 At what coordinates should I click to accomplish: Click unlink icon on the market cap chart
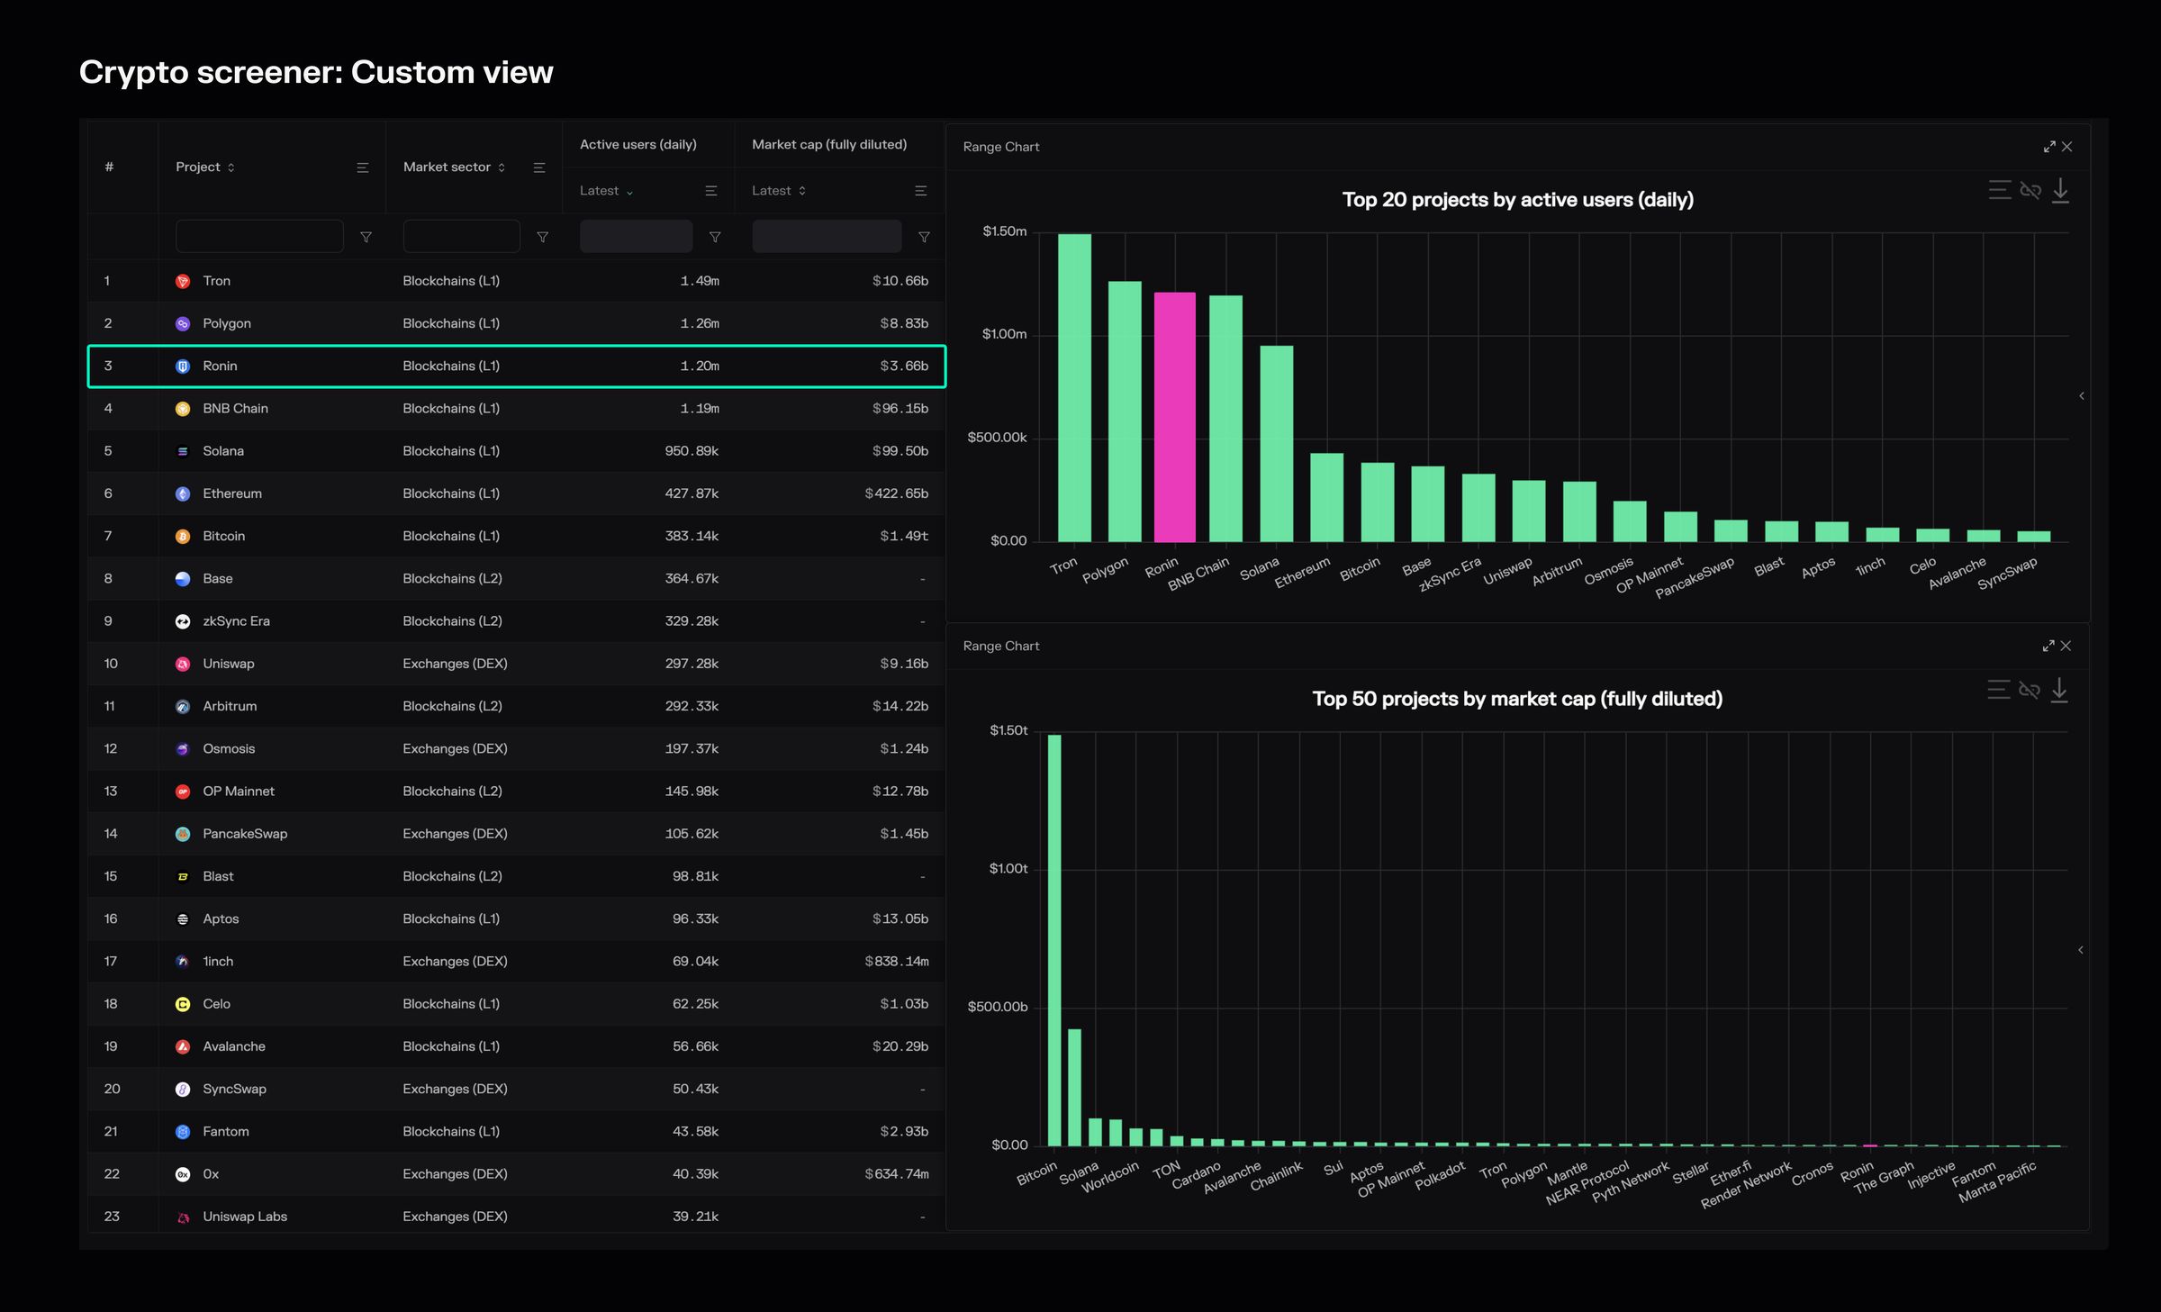2029,690
